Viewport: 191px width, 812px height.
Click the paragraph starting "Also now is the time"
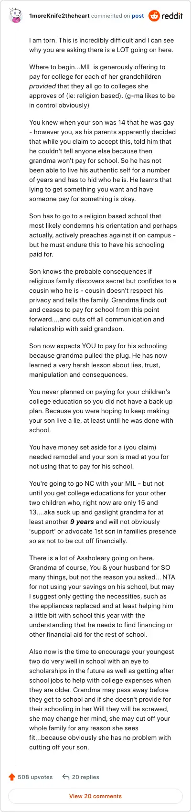point(102,699)
